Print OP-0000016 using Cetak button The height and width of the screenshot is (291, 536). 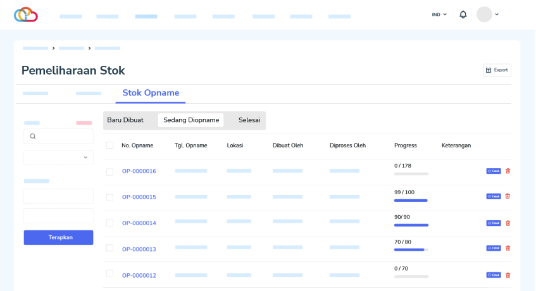click(x=493, y=171)
